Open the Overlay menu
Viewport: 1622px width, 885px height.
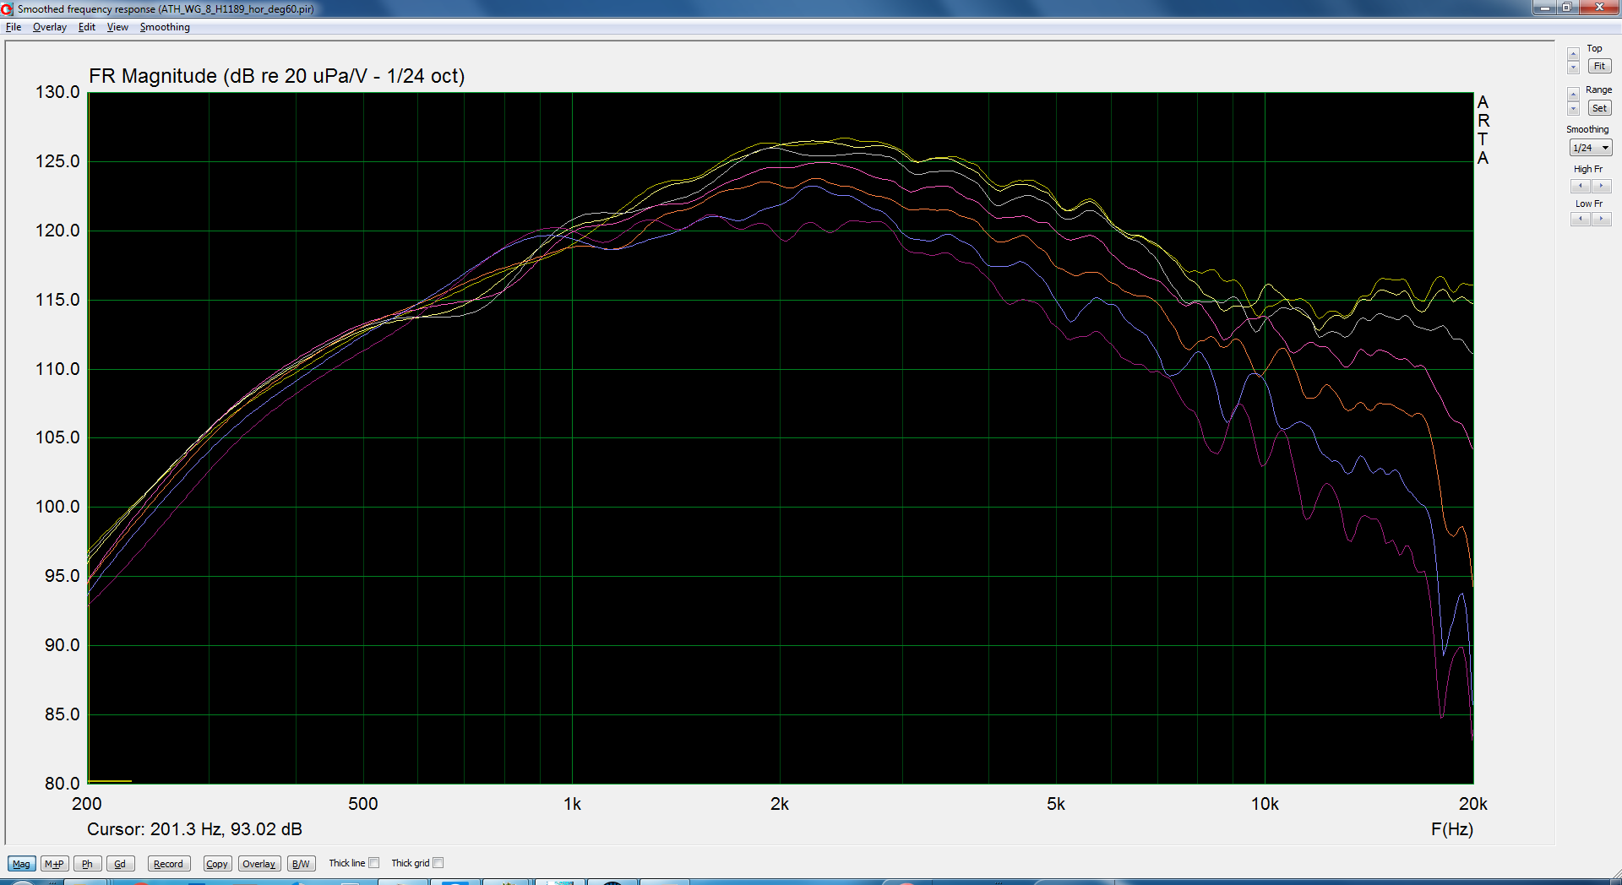pyautogui.click(x=49, y=27)
